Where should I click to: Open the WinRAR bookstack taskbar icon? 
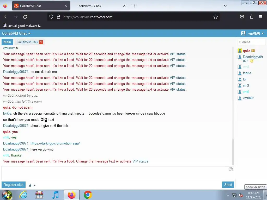click(39, 195)
